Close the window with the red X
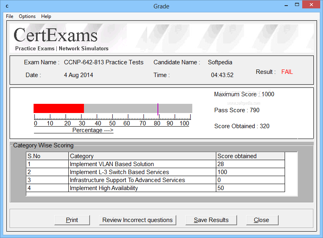Image resolution: width=323 pixels, height=238 pixels. tap(311, 4)
